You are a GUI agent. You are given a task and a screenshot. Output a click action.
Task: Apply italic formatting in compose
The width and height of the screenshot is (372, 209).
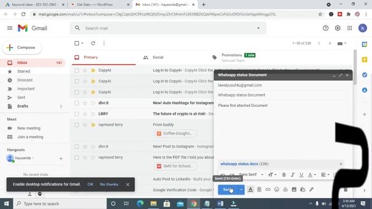coord(292,175)
